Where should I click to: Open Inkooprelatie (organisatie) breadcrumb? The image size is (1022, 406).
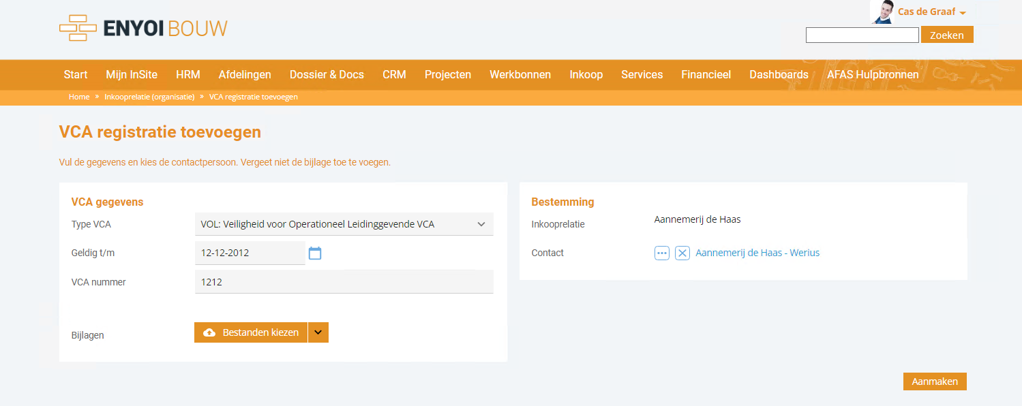click(x=149, y=97)
